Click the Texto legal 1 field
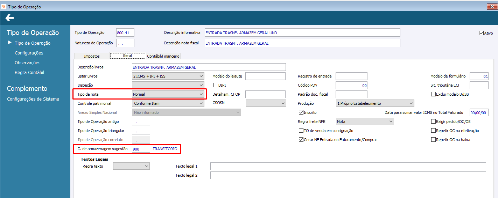This screenshot has width=498, height=198. 348,166
